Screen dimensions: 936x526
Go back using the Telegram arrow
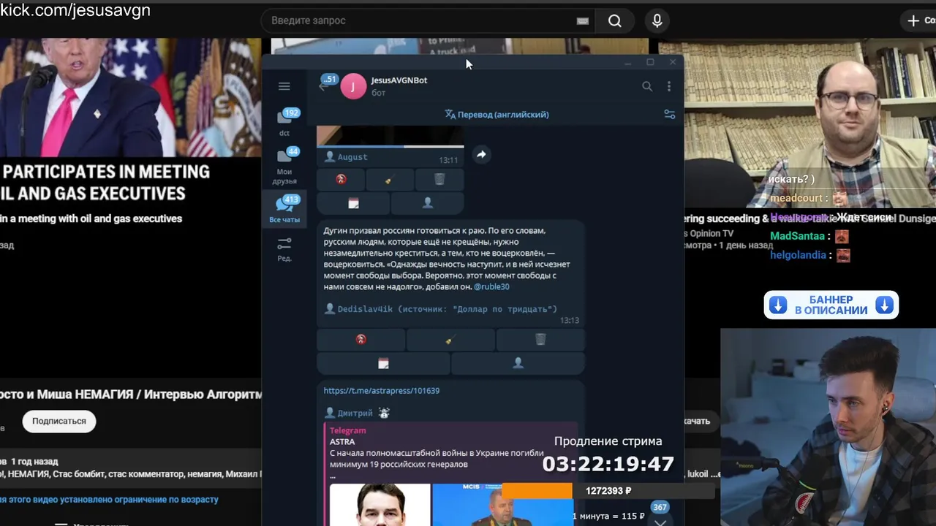(x=323, y=87)
